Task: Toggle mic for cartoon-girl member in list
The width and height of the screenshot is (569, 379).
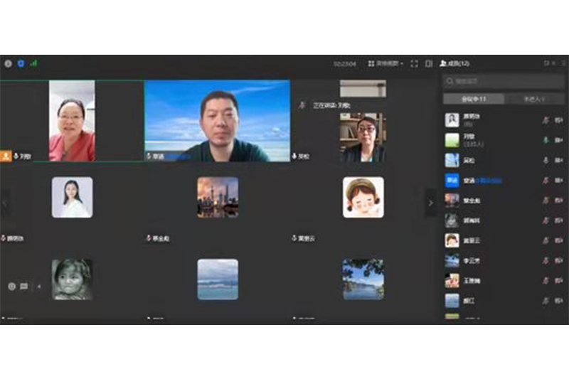Action: (x=546, y=240)
